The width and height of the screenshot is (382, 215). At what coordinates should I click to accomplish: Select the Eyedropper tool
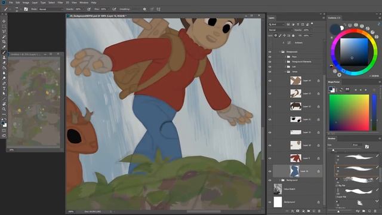click(x=4, y=47)
